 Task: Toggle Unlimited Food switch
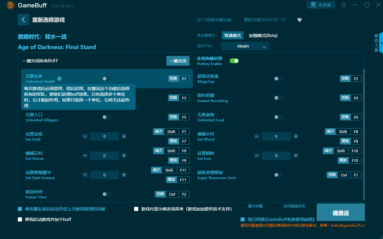(x=278, y=117)
